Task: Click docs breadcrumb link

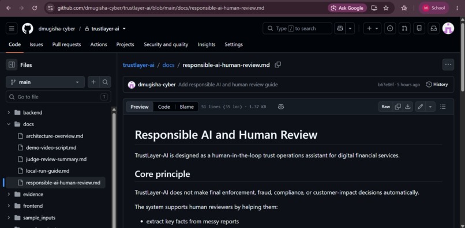Action: pyautogui.click(x=168, y=65)
